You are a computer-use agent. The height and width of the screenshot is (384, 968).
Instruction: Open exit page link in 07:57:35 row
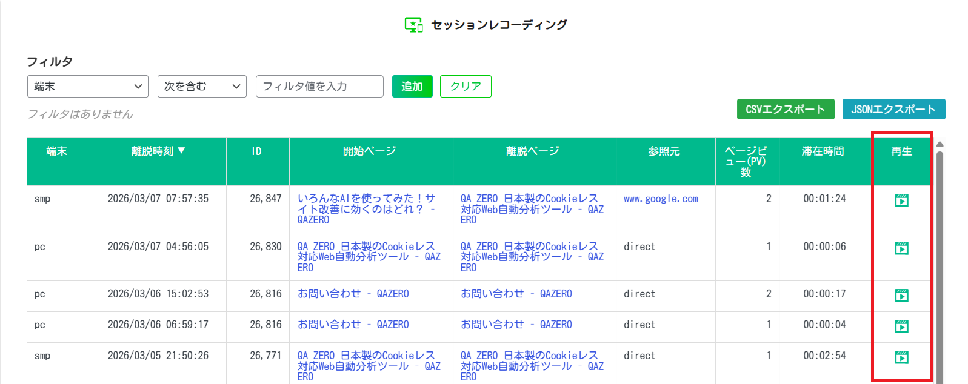532,209
